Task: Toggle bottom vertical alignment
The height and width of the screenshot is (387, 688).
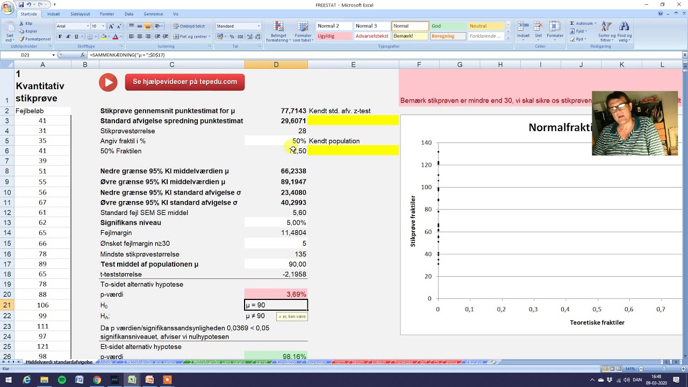Action: point(148,26)
